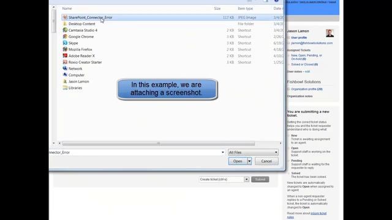Select the Computer location icon

tap(65, 75)
